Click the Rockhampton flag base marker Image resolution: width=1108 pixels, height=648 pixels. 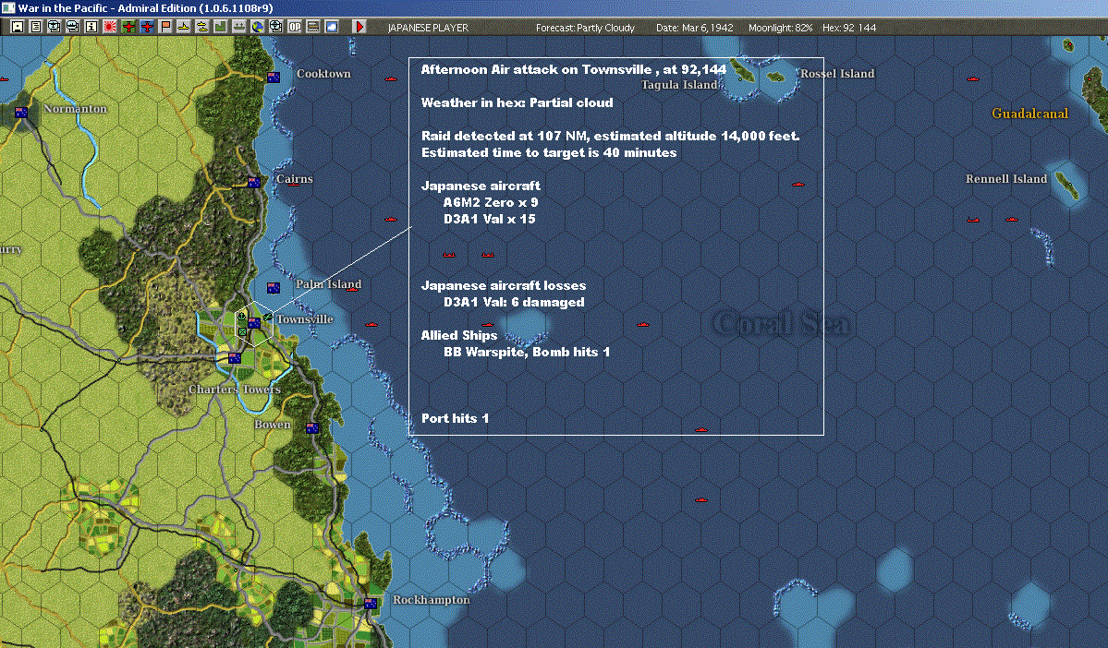tap(371, 604)
